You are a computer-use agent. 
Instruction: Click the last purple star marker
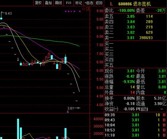pos(80,11)
